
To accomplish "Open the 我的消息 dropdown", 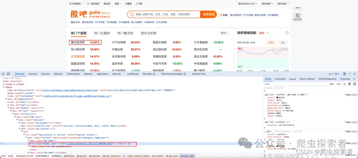I will 283,4.
